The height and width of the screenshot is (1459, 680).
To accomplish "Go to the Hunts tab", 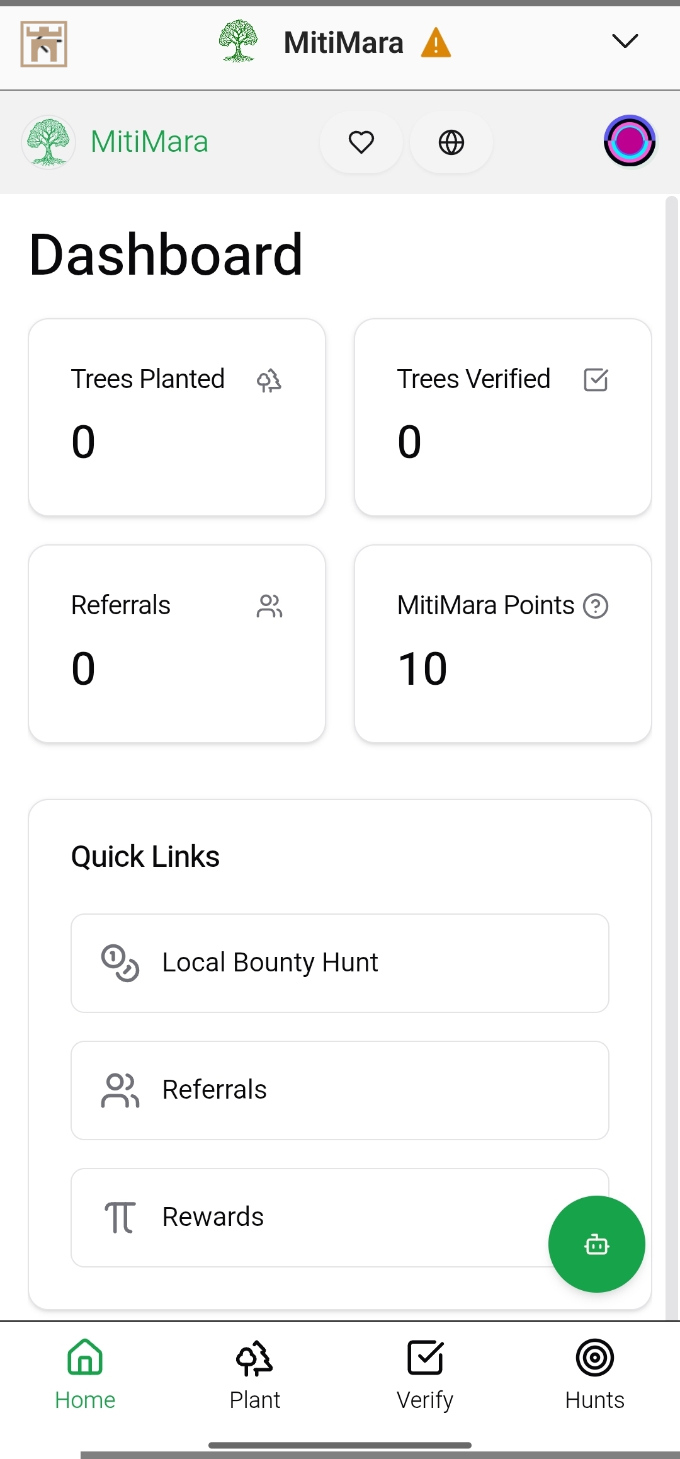I will pyautogui.click(x=594, y=1373).
